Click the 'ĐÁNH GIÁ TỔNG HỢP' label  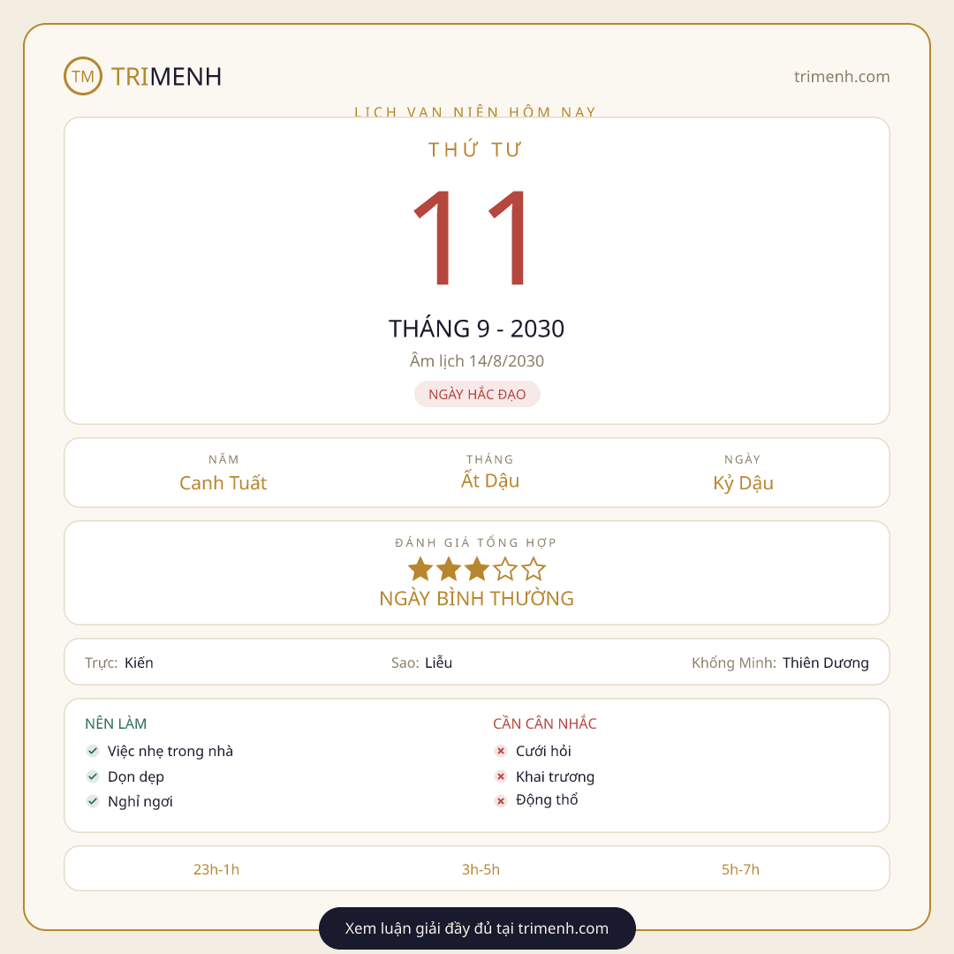(x=476, y=542)
